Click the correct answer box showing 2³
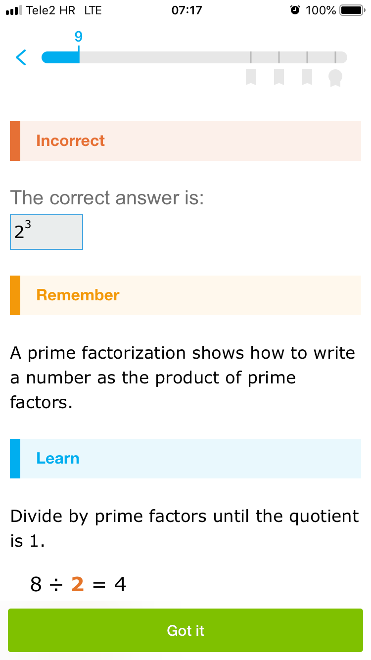 click(46, 232)
